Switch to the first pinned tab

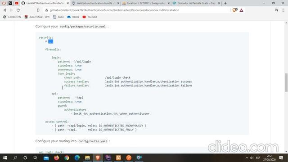[4, 3]
